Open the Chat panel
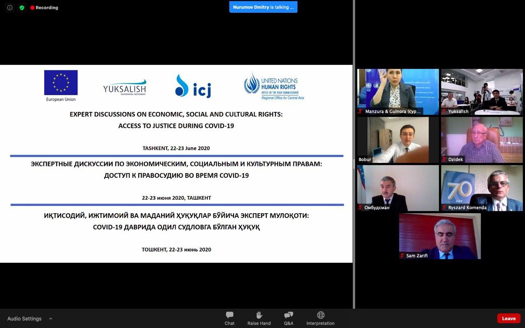 pos(229,318)
